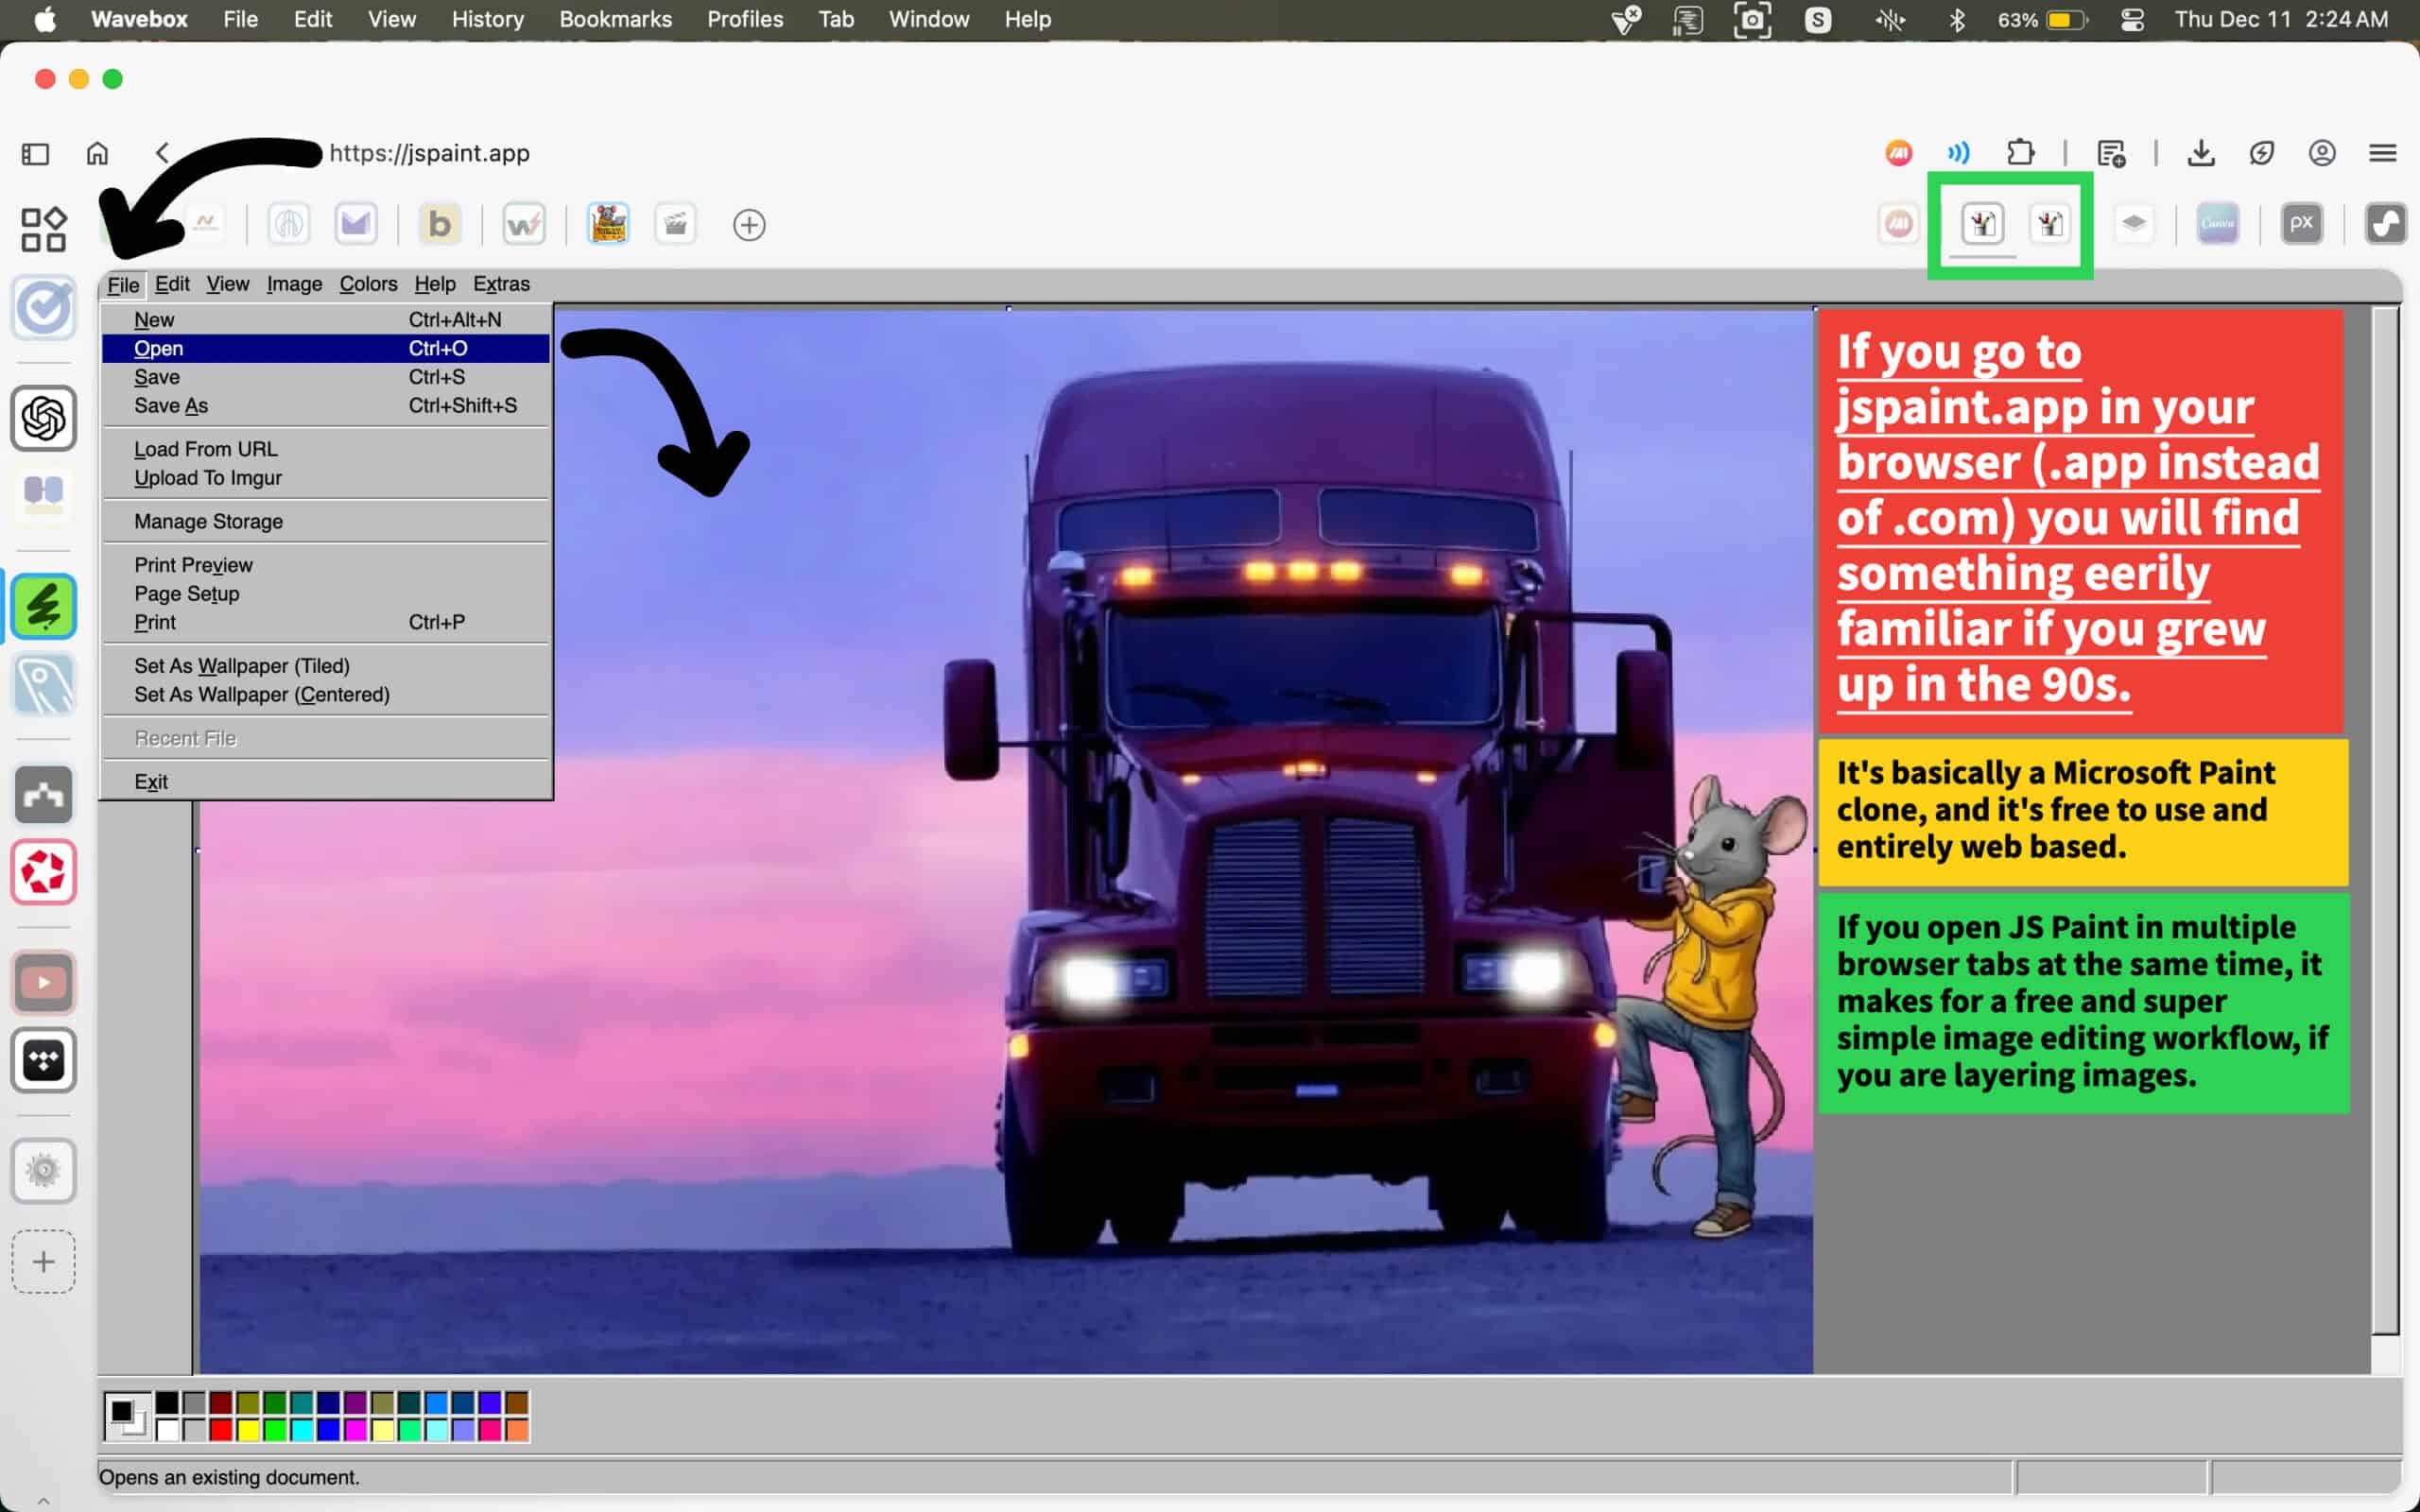
Task: Toggle the blue cast signal icon
Action: pos(1958,153)
